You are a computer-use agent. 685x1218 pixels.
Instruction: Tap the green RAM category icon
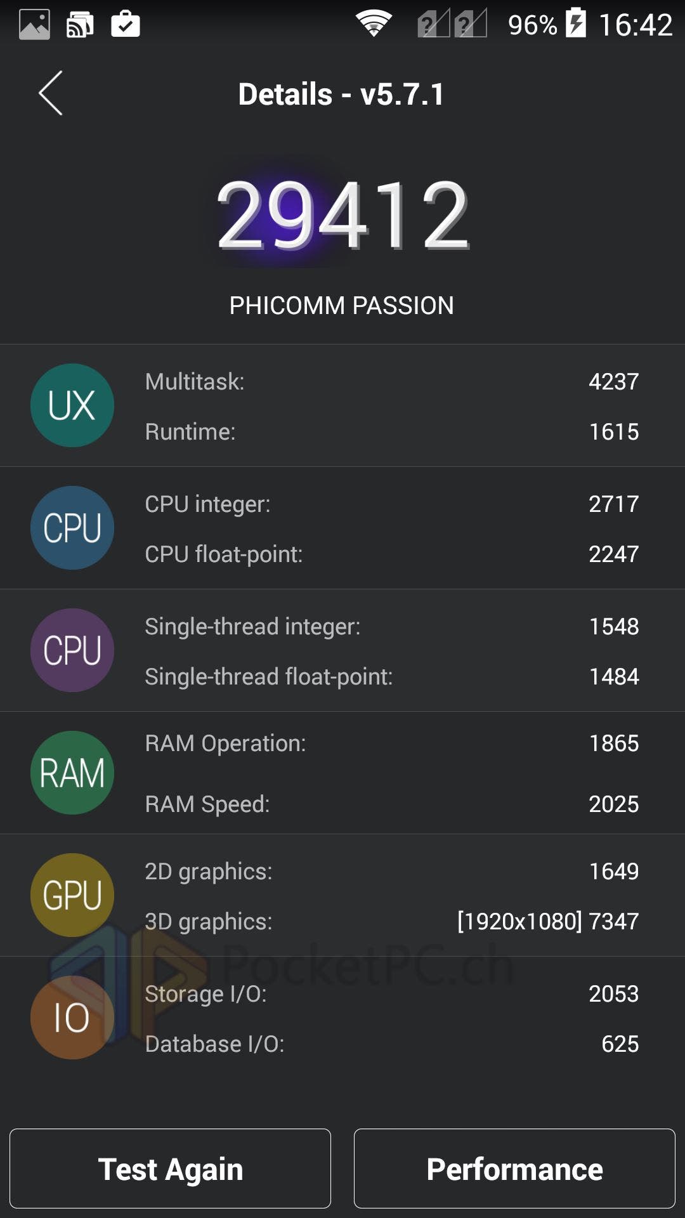(72, 773)
